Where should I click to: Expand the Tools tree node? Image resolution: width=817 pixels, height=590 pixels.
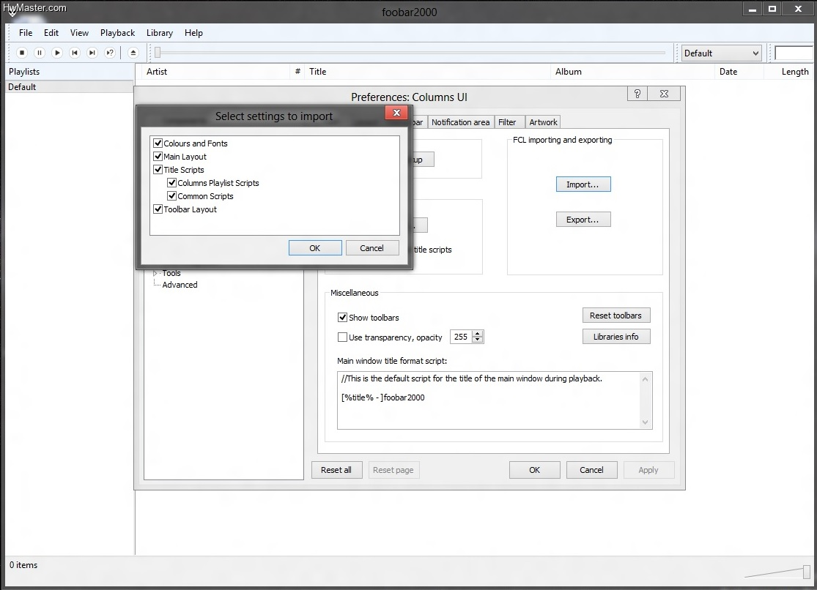(x=155, y=273)
